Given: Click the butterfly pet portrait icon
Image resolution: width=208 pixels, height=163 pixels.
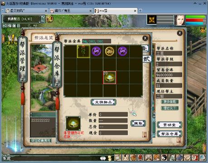Looking at the screenshot, I should pos(152,19).
